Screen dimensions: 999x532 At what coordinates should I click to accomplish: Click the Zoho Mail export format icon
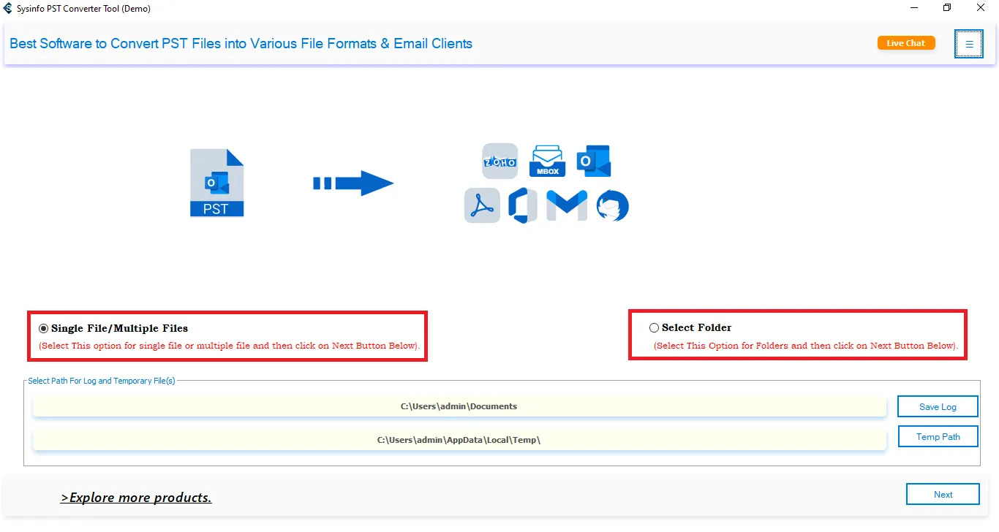tap(499, 161)
